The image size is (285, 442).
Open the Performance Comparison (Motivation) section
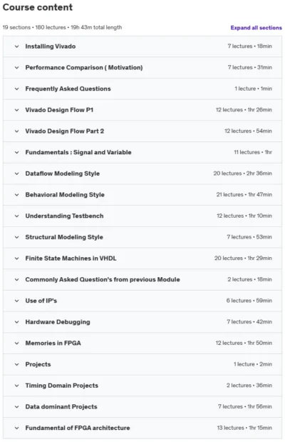(x=142, y=68)
